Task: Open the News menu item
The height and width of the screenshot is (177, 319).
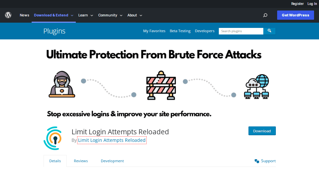Action: (x=24, y=15)
